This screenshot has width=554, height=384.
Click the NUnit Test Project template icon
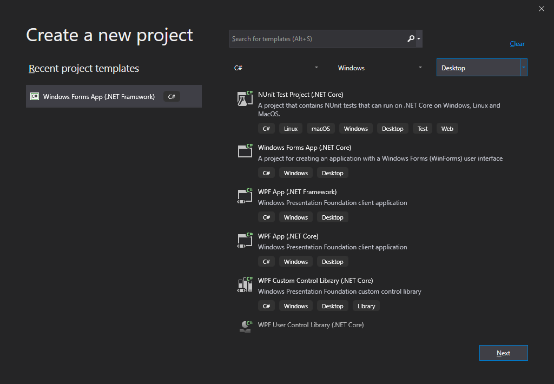245,98
